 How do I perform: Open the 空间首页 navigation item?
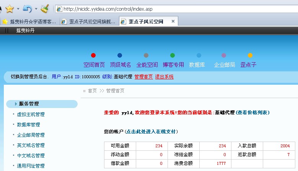point(94,65)
